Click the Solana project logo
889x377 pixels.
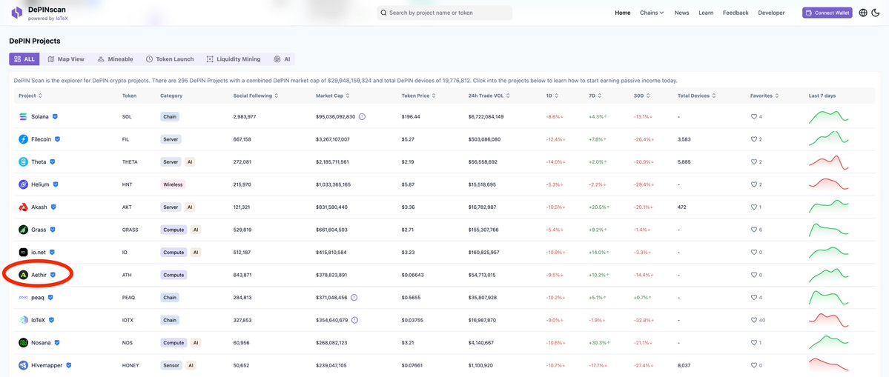23,116
